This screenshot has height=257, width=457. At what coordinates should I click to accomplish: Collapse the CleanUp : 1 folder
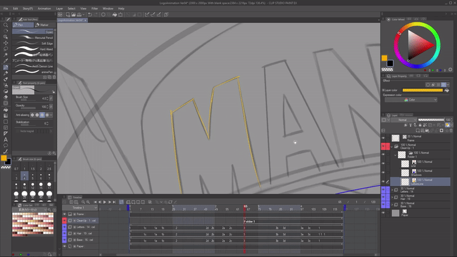pyautogui.click(x=392, y=147)
